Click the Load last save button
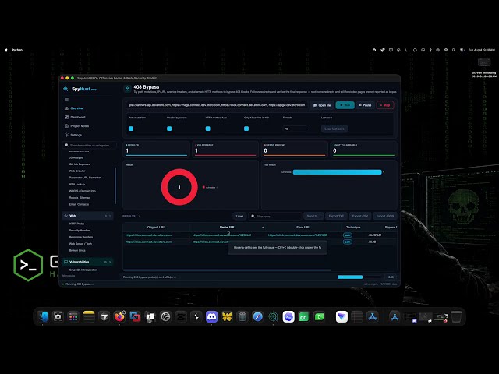 point(334,129)
